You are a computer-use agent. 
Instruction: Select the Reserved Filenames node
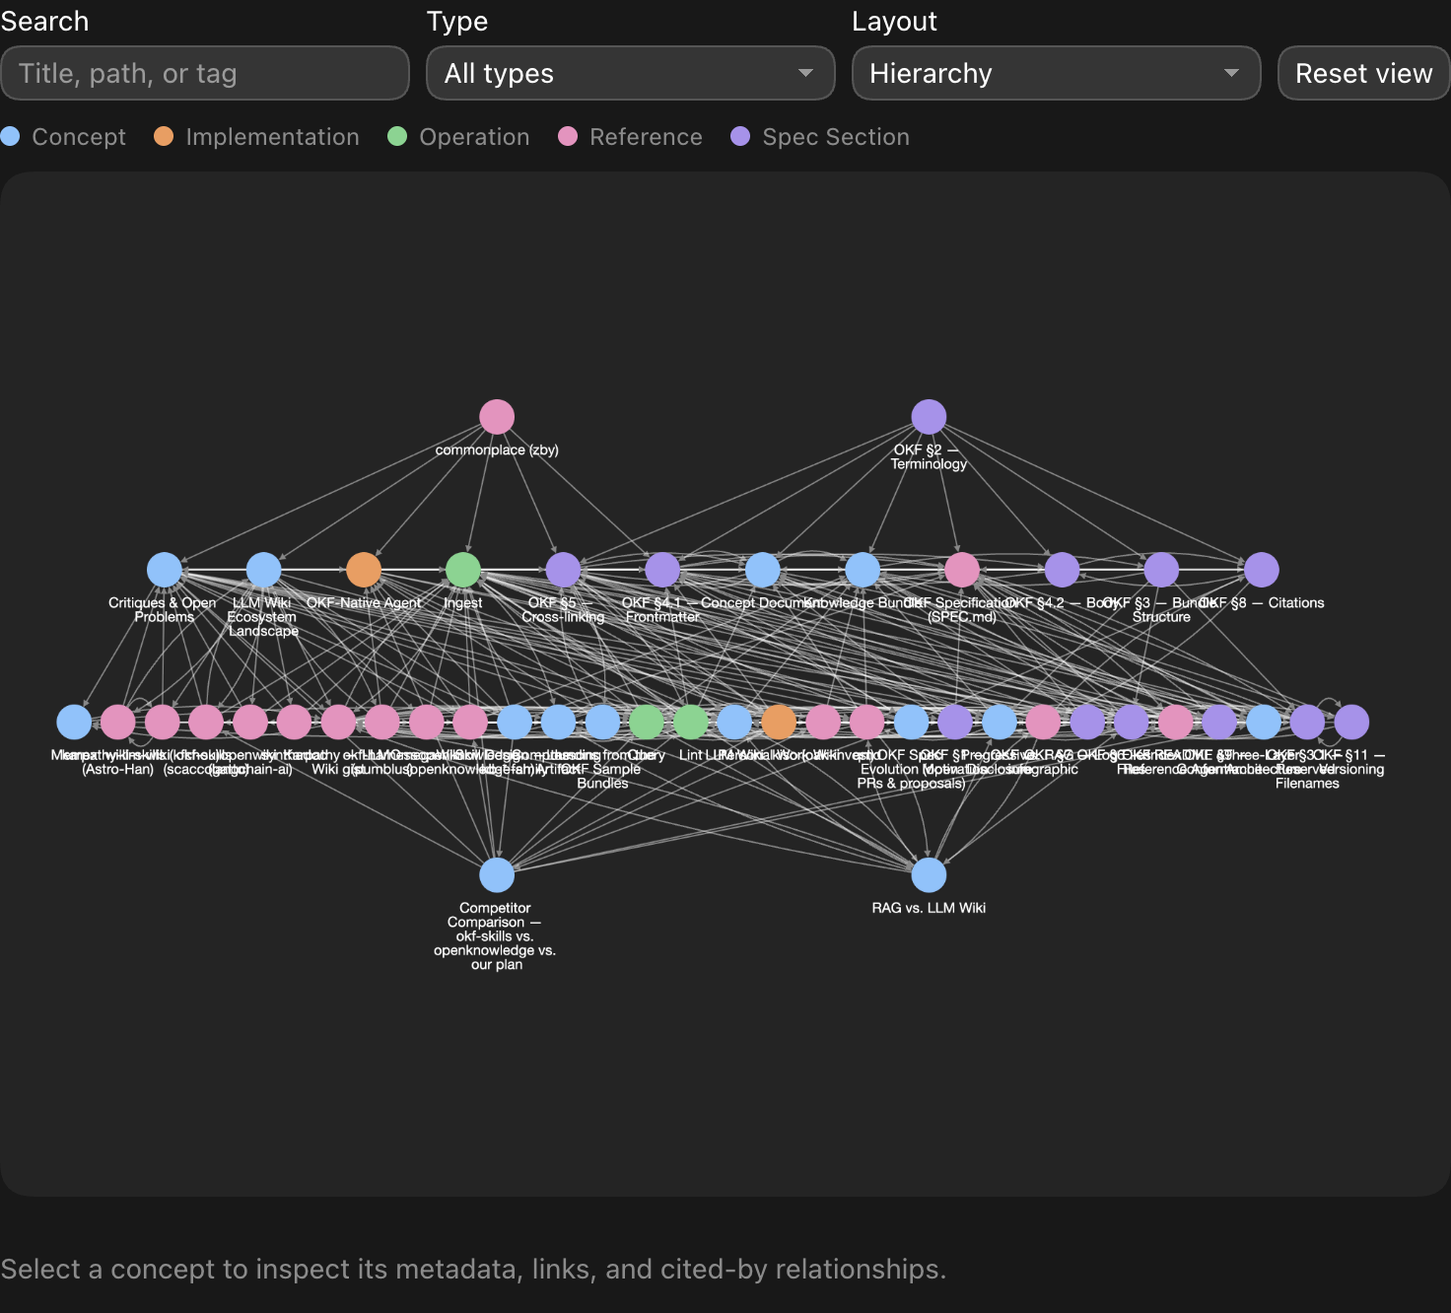pyautogui.click(x=1307, y=723)
